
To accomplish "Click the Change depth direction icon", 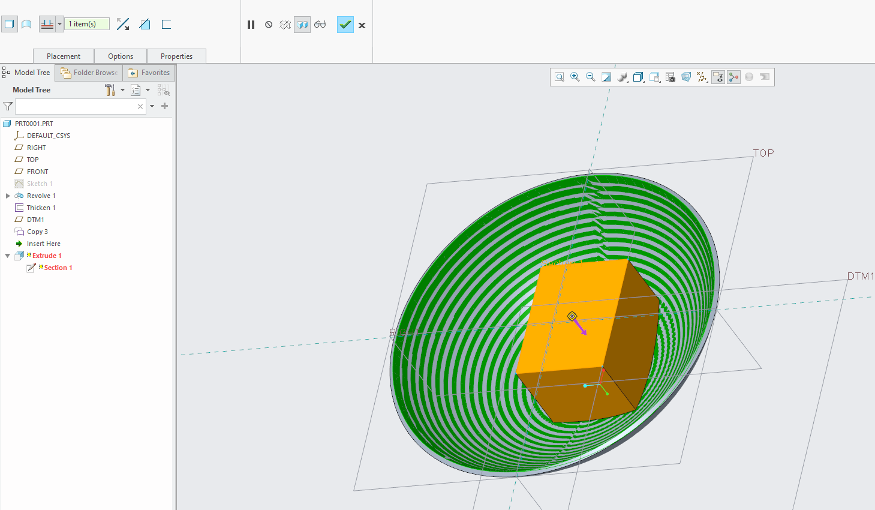I will tap(123, 24).
